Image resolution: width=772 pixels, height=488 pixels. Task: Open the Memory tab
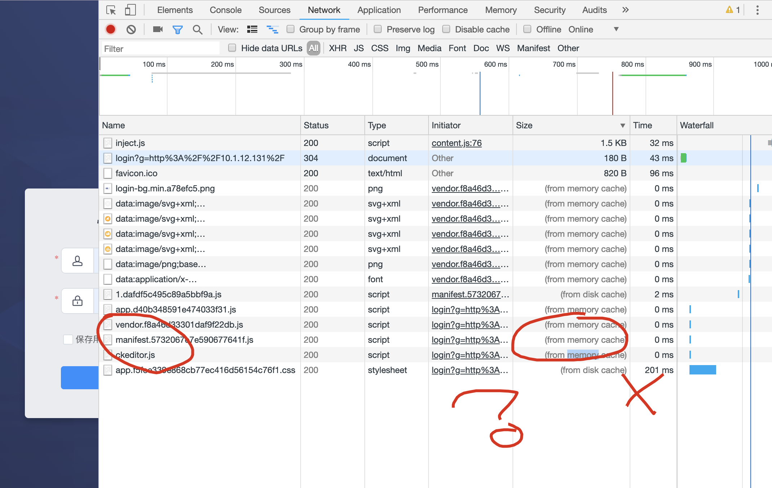pos(501,10)
